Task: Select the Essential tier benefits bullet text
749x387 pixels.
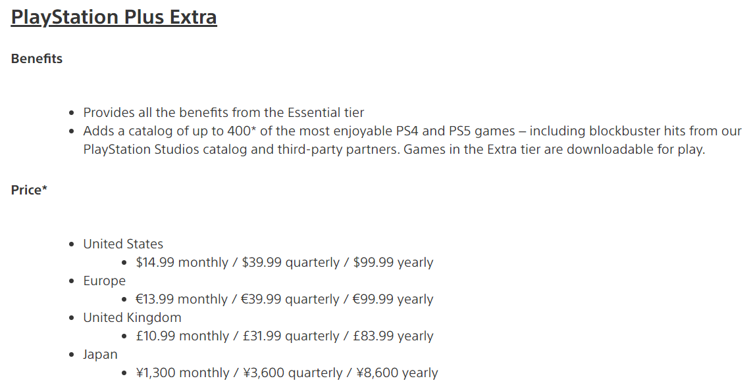Action: point(223,112)
